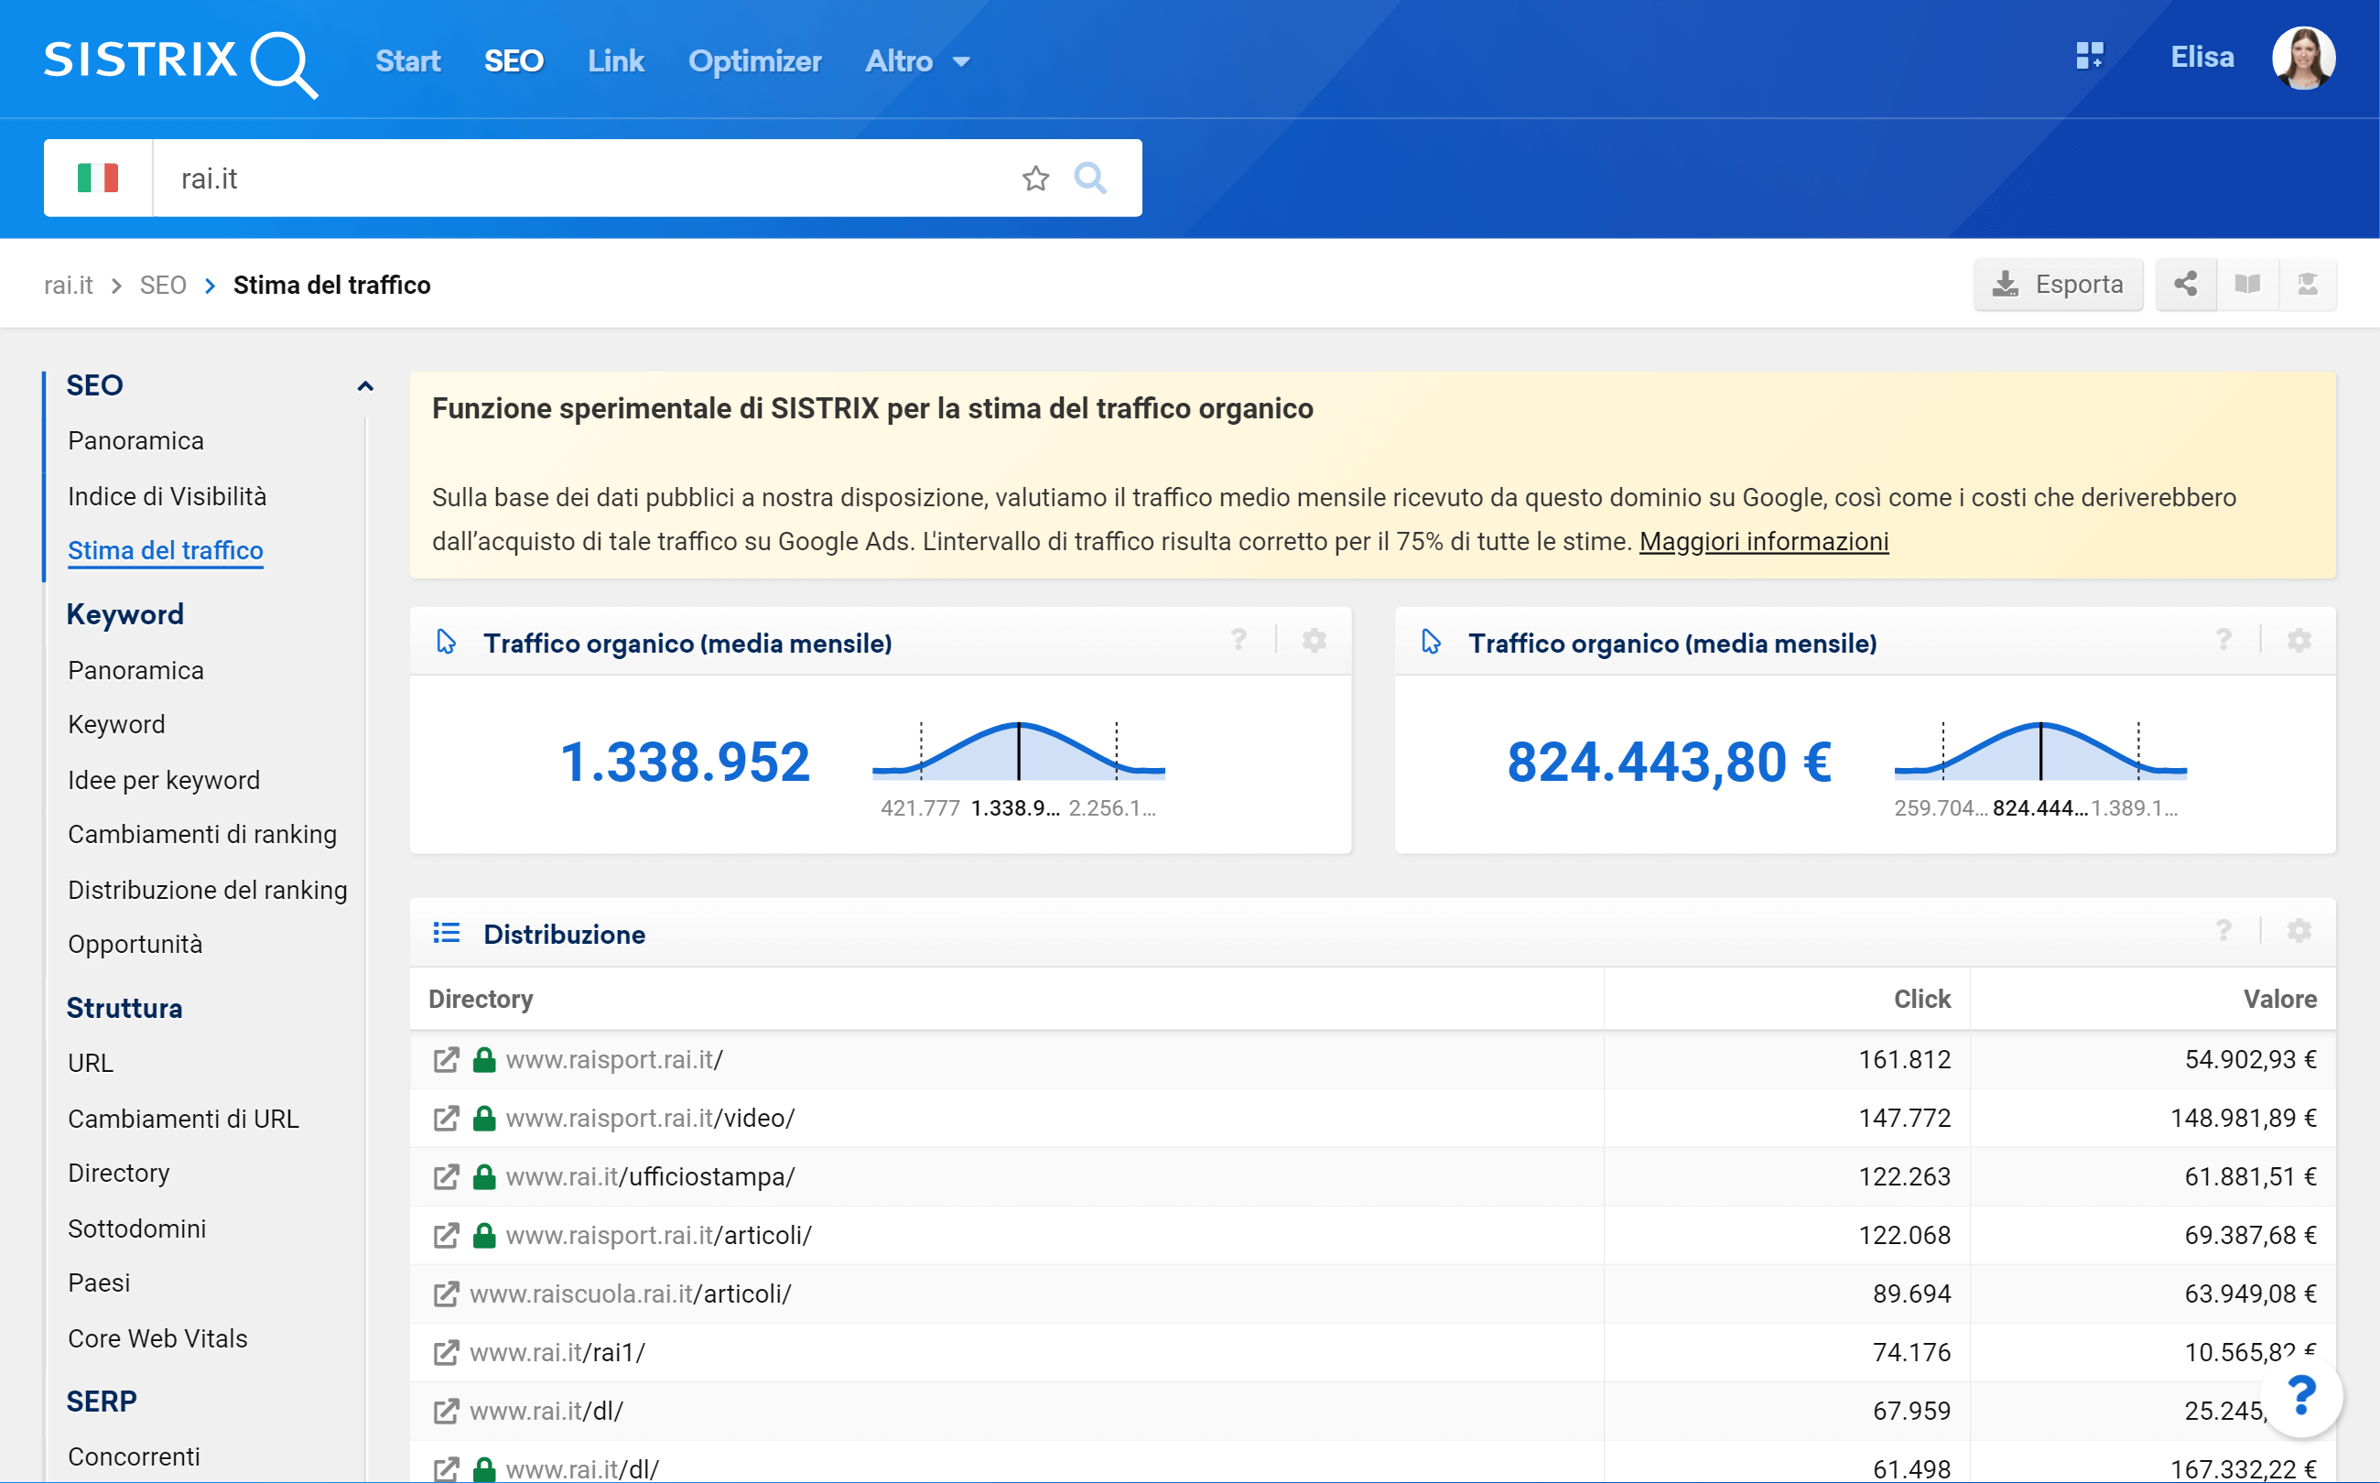Select Stima del traffico sidebar link
2380x1483 pixels.
[165, 550]
